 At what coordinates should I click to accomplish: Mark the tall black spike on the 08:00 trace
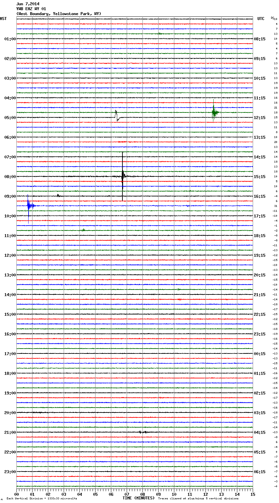[x=122, y=176]
